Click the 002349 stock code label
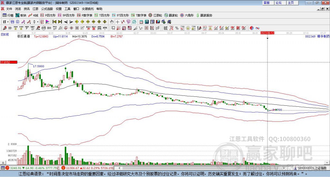The image size is (330, 177). 310,36
